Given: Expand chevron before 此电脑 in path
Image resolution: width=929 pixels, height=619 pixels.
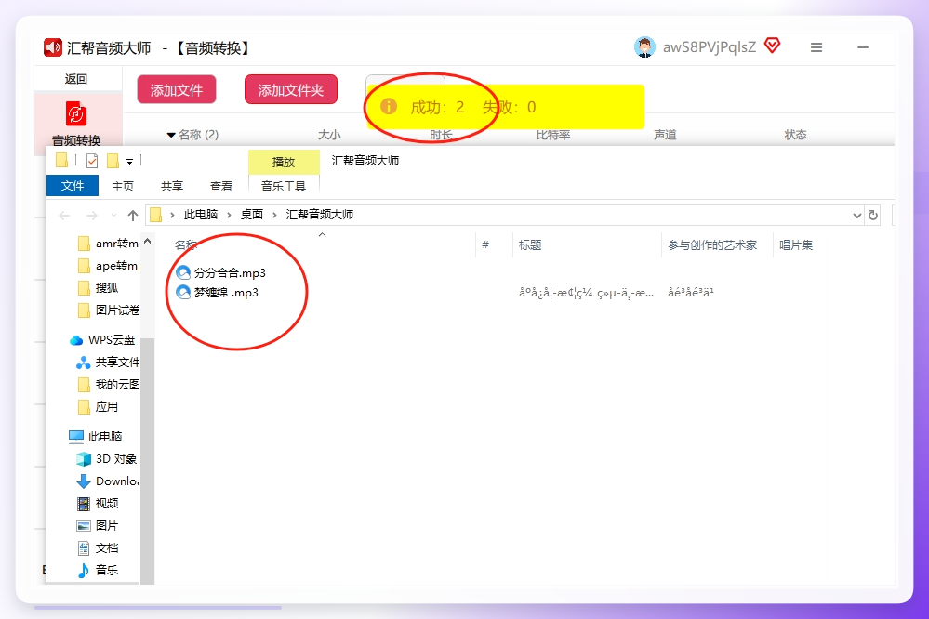Looking at the screenshot, I should [172, 215].
